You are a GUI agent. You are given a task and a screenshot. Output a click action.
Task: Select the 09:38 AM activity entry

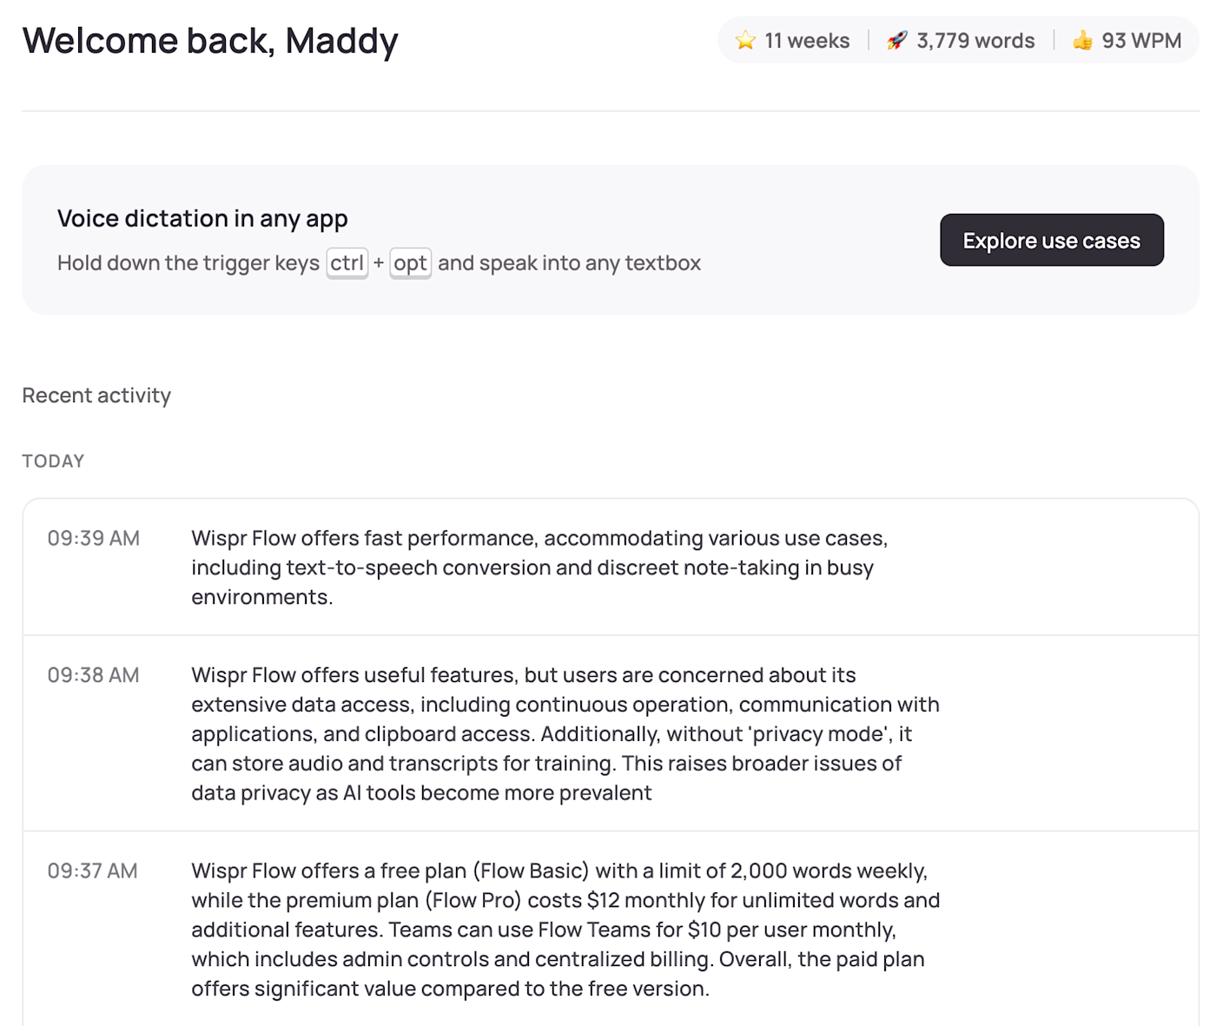611,733
